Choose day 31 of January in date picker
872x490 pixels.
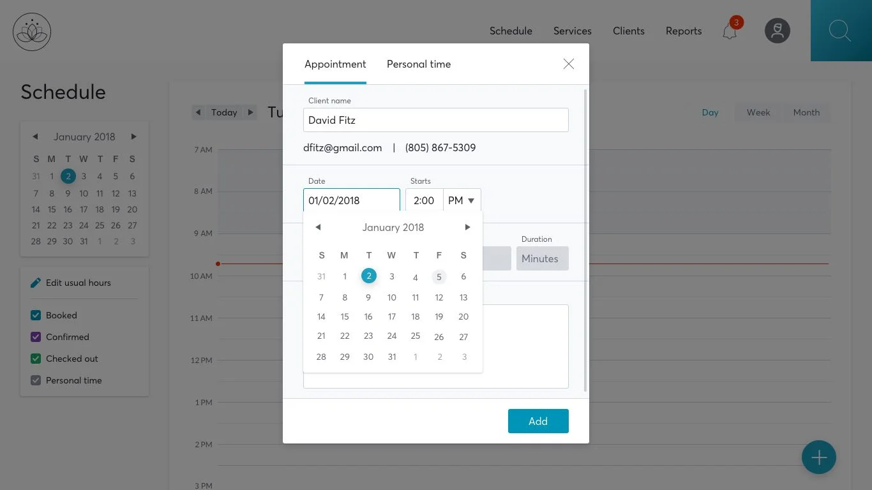click(x=392, y=357)
